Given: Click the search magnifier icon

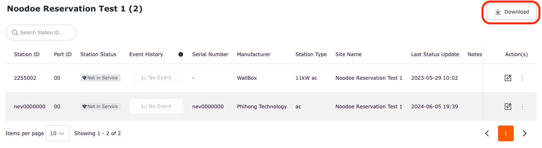Looking at the screenshot, I should 15,33.
